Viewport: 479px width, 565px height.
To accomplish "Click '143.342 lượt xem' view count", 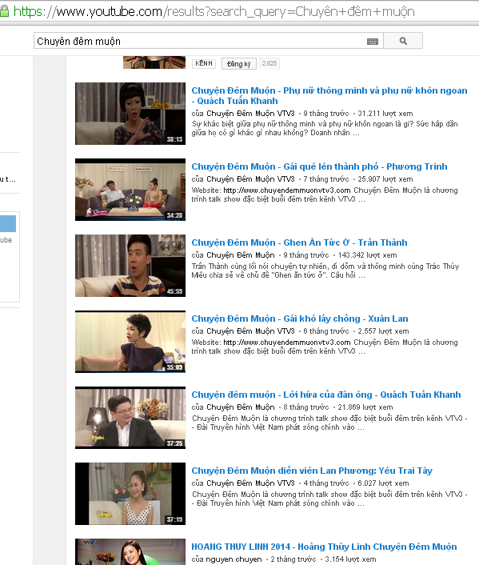I will coord(367,255).
